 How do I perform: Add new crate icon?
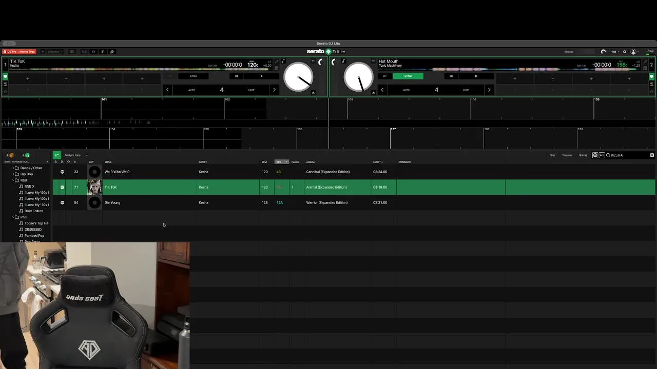(10, 155)
